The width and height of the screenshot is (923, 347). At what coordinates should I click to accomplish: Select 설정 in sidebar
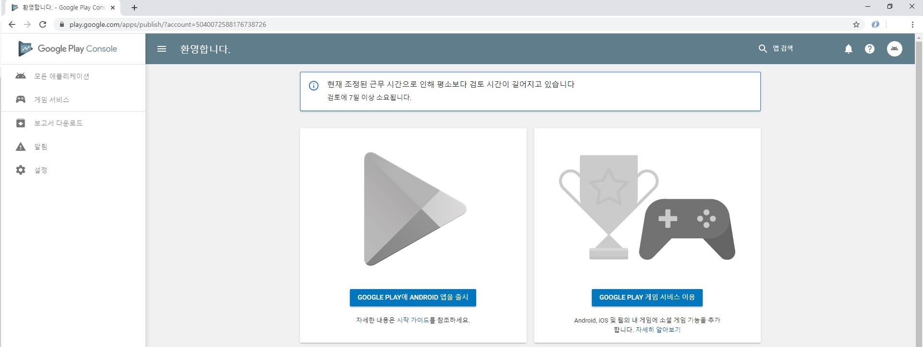coord(73,170)
